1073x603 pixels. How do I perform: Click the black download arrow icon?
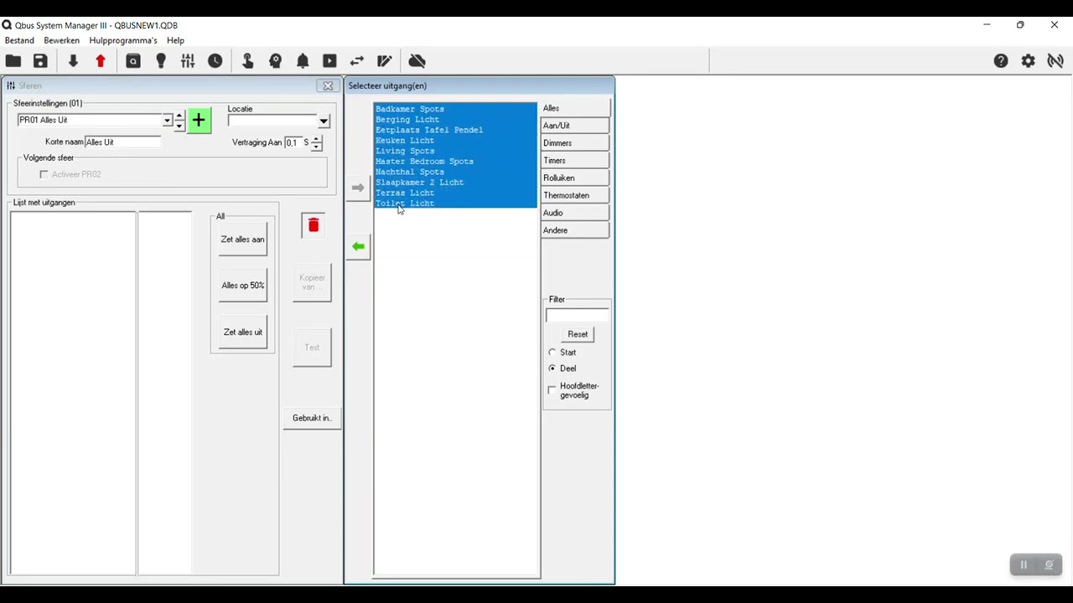pyautogui.click(x=73, y=61)
